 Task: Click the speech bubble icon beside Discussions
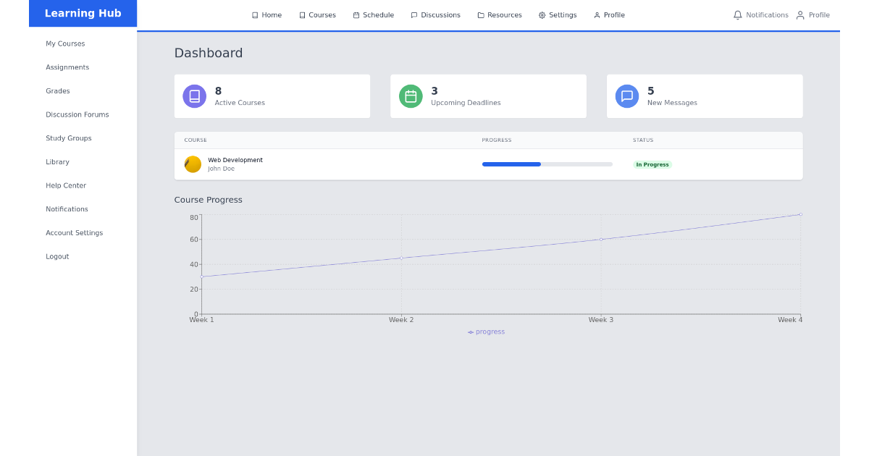[x=414, y=15]
